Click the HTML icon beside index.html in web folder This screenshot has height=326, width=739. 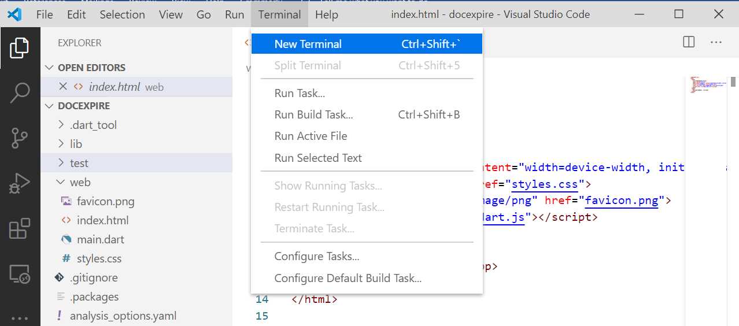(x=66, y=220)
